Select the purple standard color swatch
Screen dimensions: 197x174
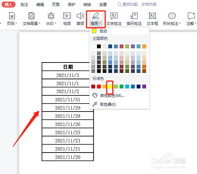coord(144,87)
